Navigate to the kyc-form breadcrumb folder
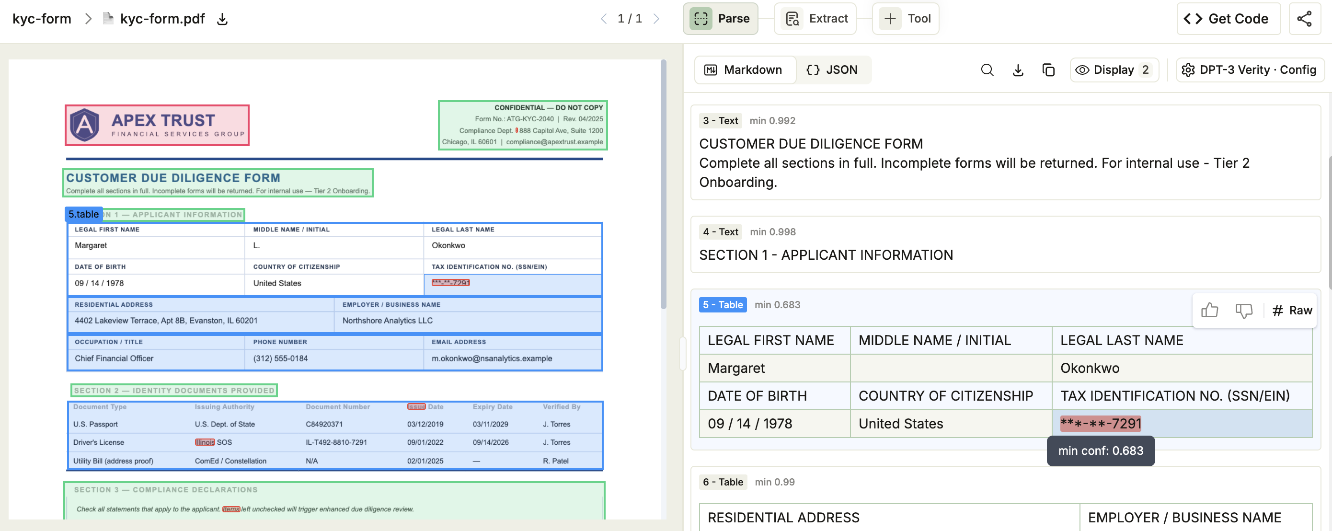1332x531 pixels. tap(42, 19)
